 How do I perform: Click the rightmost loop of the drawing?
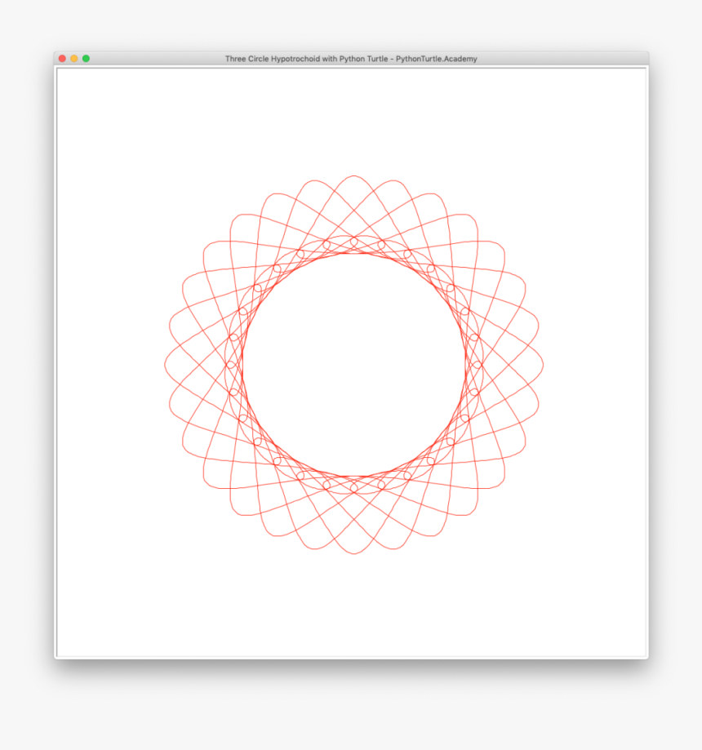[x=539, y=363]
